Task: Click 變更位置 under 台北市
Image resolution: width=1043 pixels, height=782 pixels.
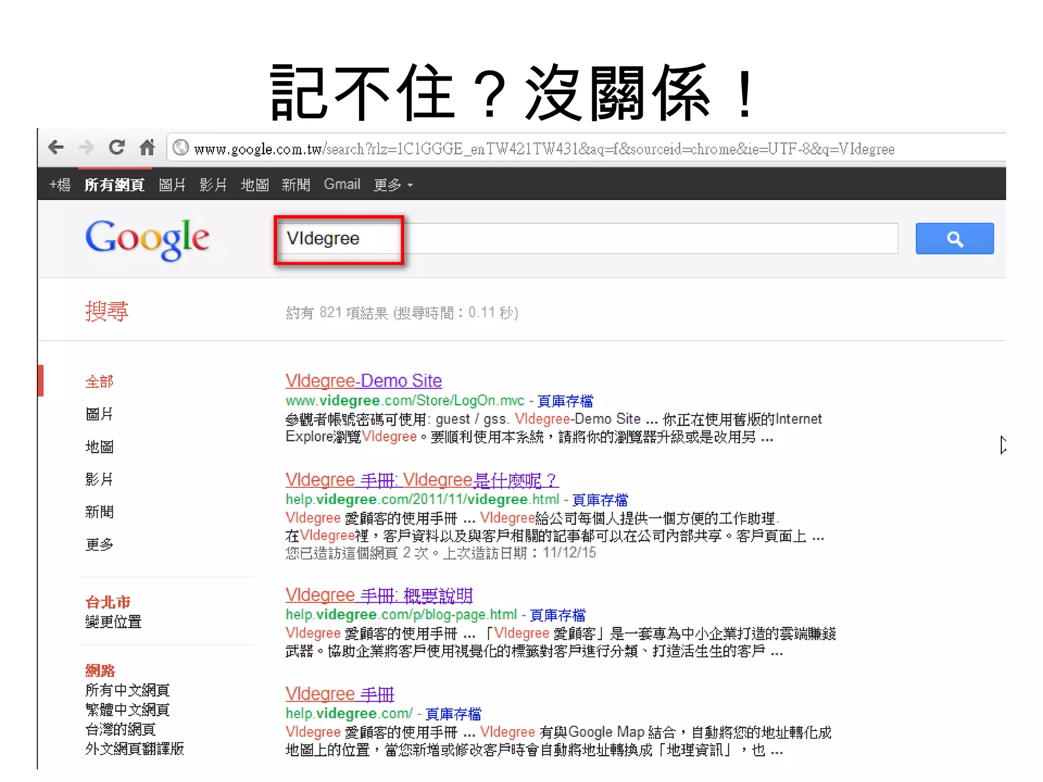Action: click(x=114, y=622)
